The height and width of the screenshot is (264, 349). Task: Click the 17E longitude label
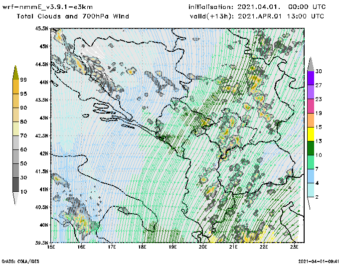click(x=112, y=247)
